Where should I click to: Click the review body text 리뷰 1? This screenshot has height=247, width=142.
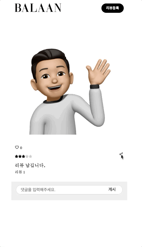[20, 172]
